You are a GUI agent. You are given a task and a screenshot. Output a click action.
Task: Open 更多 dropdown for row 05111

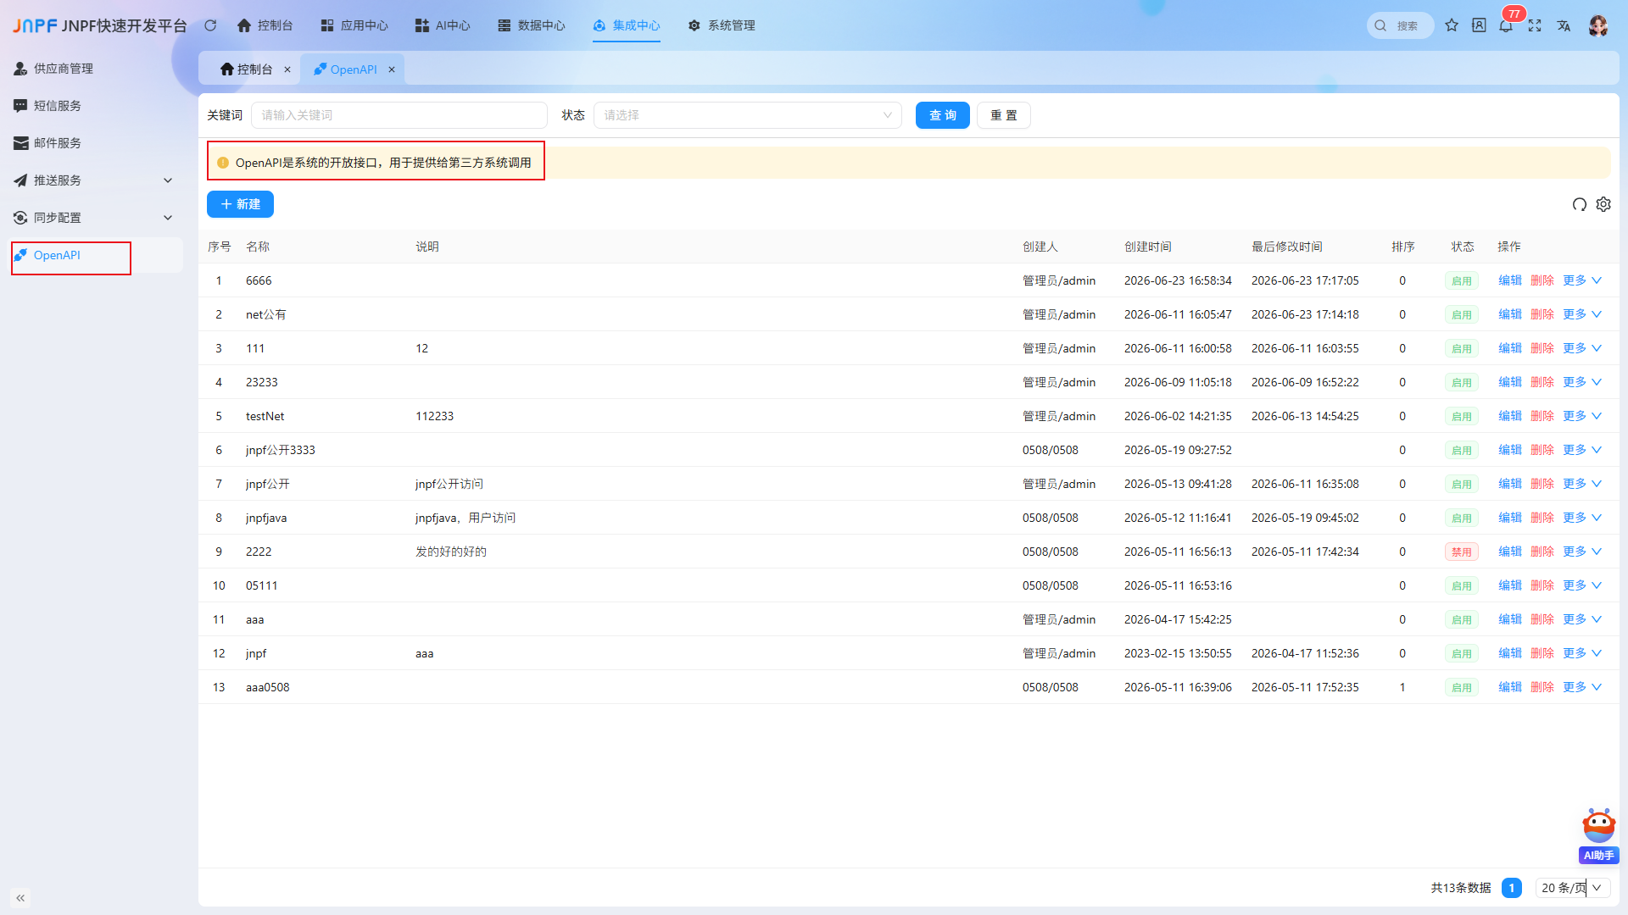coord(1582,585)
